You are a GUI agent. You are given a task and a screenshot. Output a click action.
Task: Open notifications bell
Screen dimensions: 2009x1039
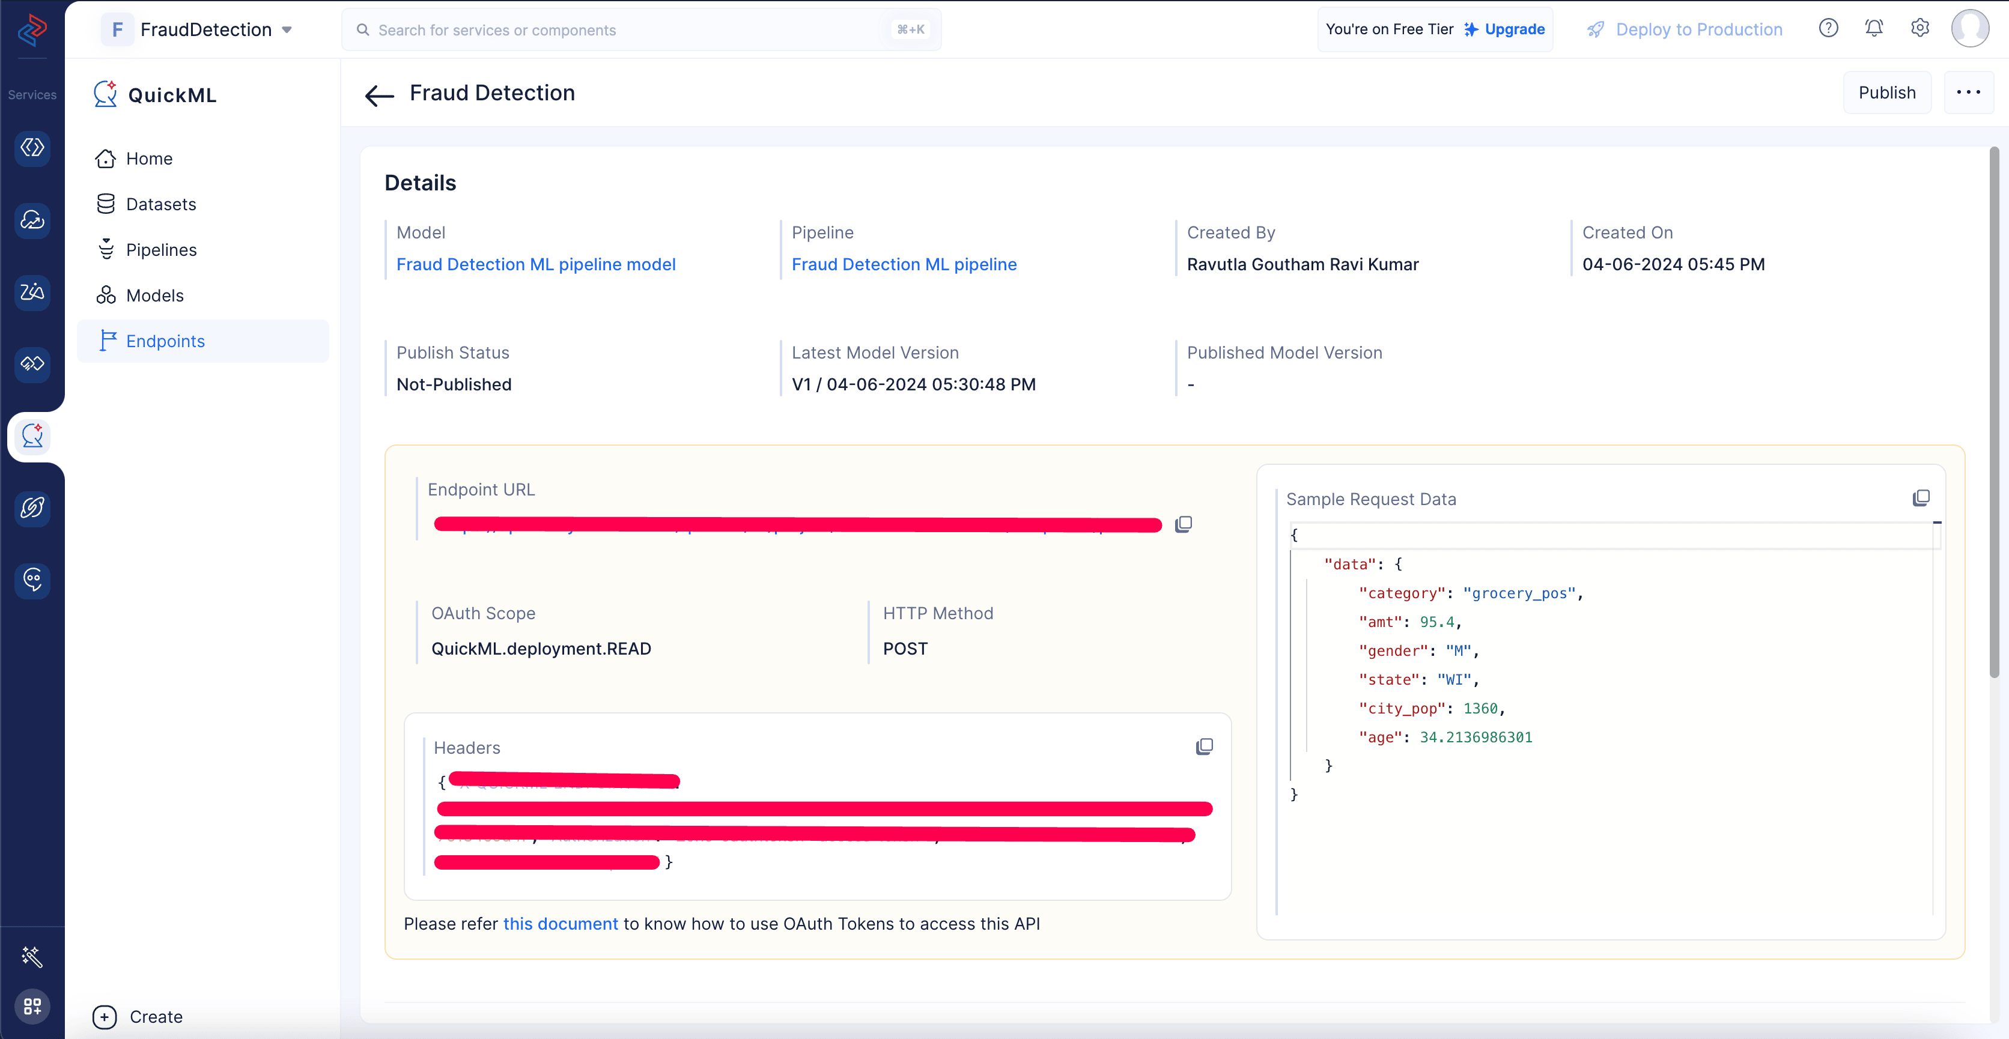[1874, 29]
